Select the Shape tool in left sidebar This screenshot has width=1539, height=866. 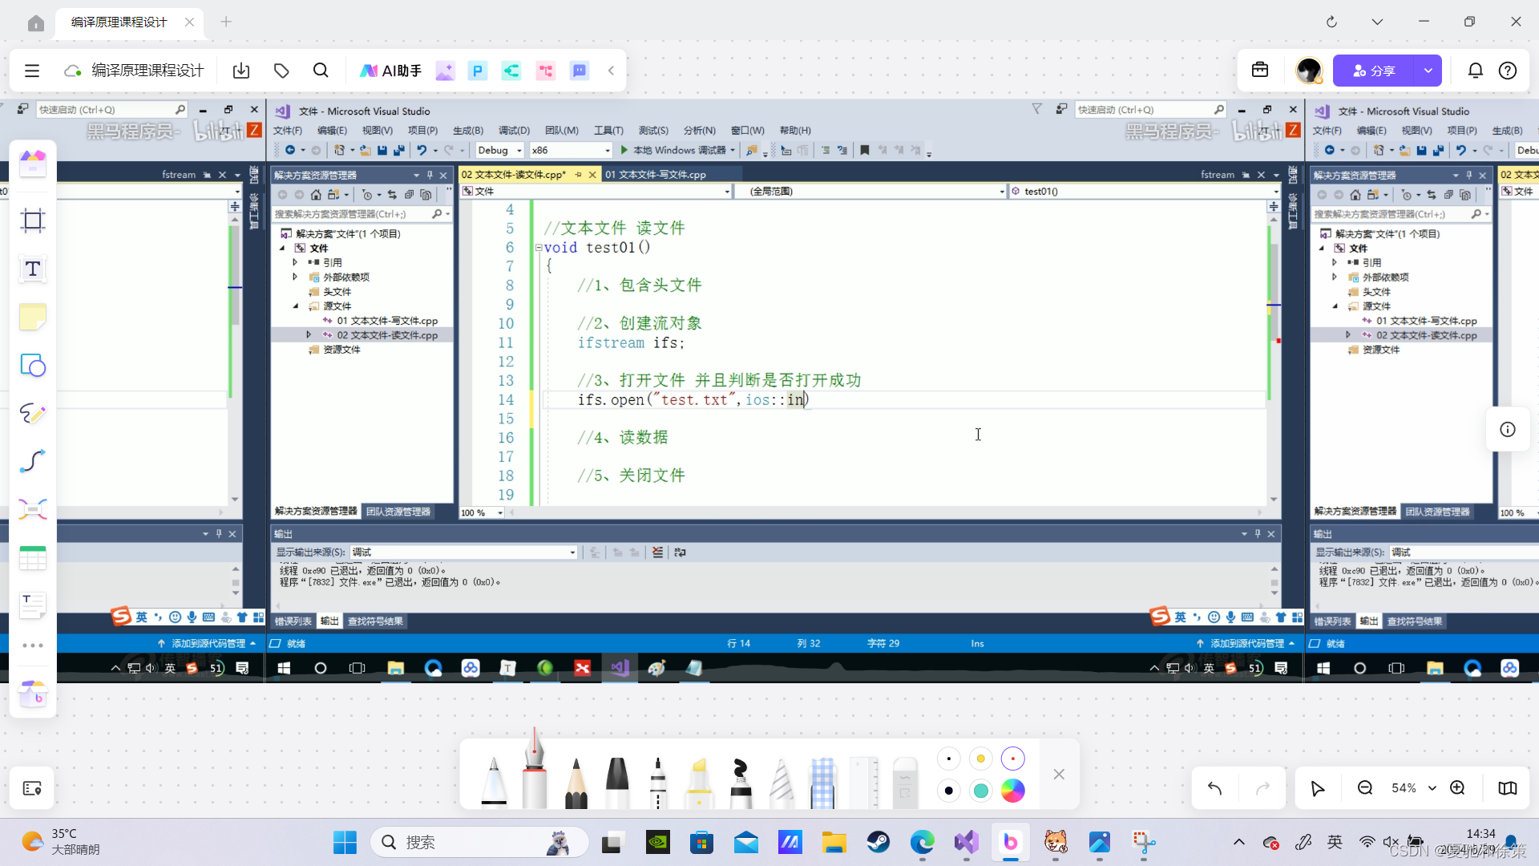[x=33, y=366]
